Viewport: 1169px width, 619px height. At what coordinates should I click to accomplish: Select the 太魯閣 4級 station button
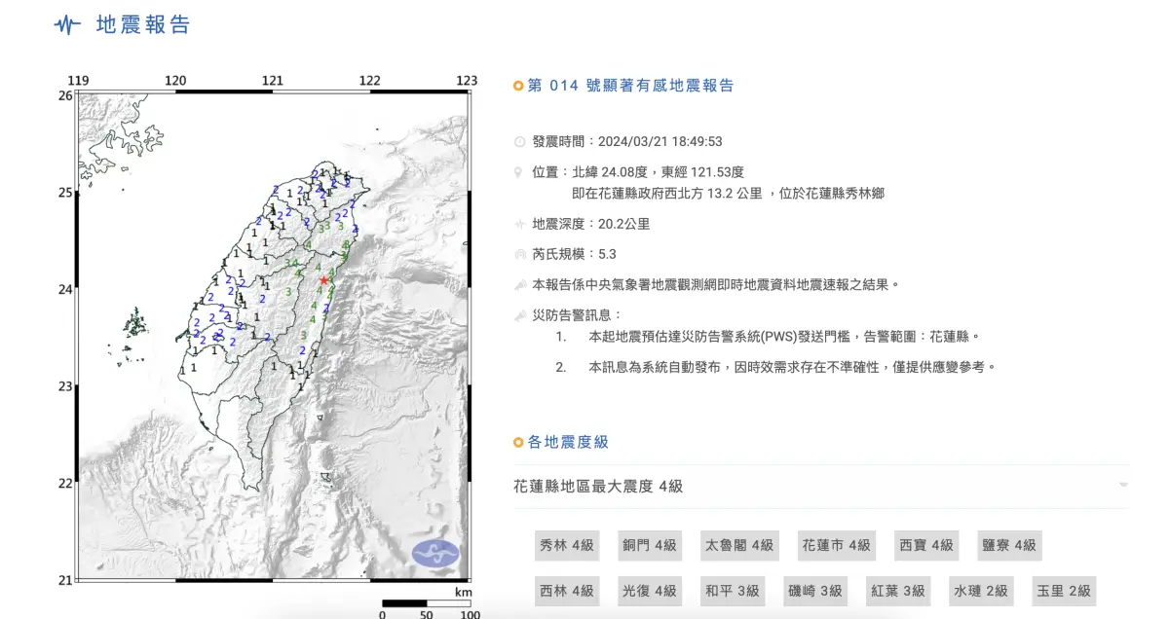(x=739, y=545)
